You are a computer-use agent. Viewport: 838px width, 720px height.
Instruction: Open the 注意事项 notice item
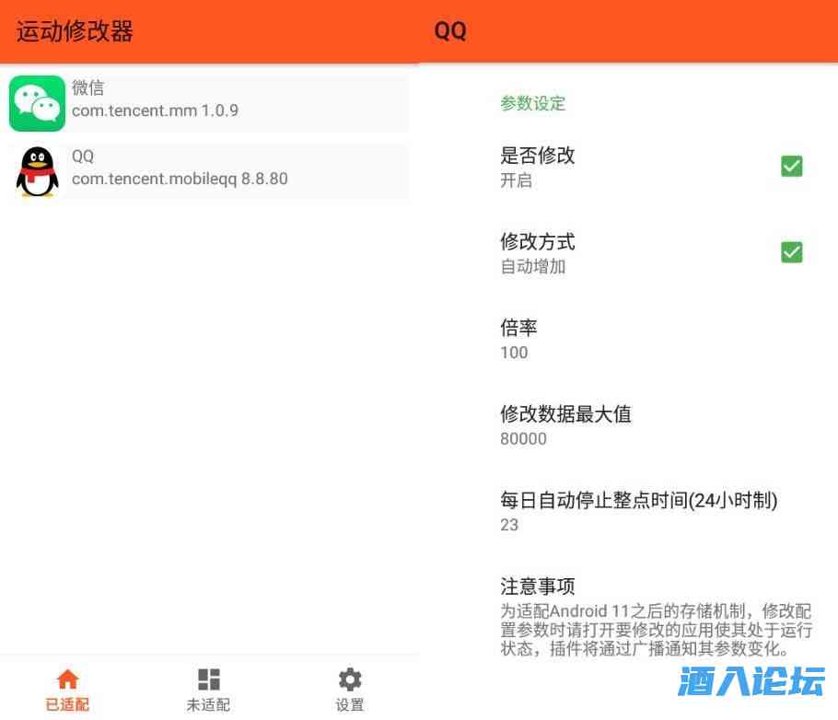656,616
